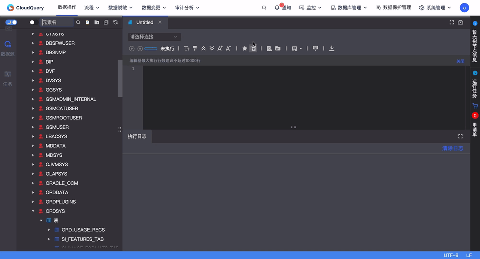Open the 流程 menu
The image size is (480, 259).
point(92,8)
